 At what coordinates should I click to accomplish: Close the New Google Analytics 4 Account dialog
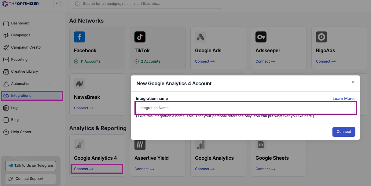(x=353, y=82)
